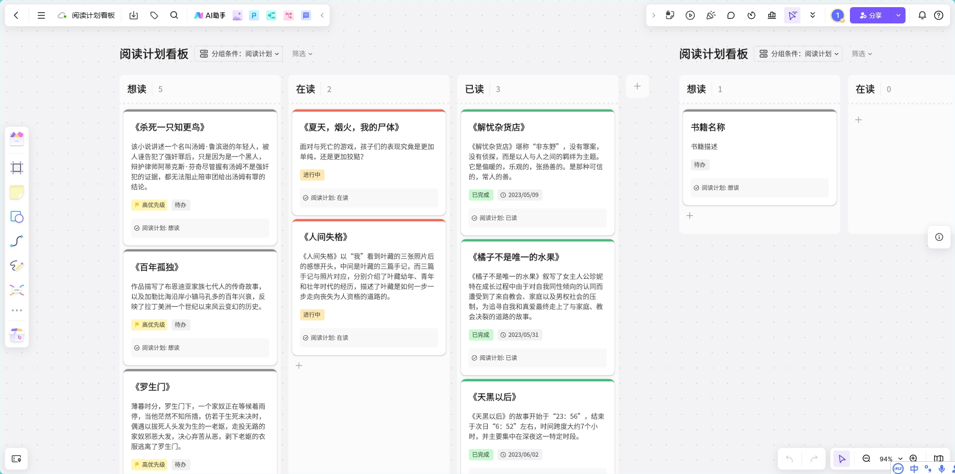Start presentation with the play icon

(x=690, y=15)
